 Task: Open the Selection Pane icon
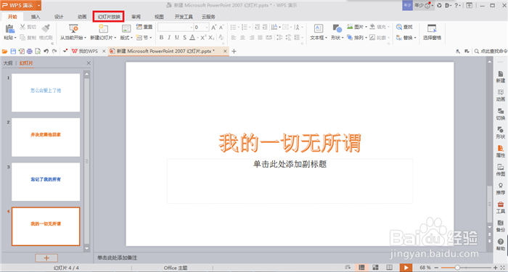click(432, 28)
